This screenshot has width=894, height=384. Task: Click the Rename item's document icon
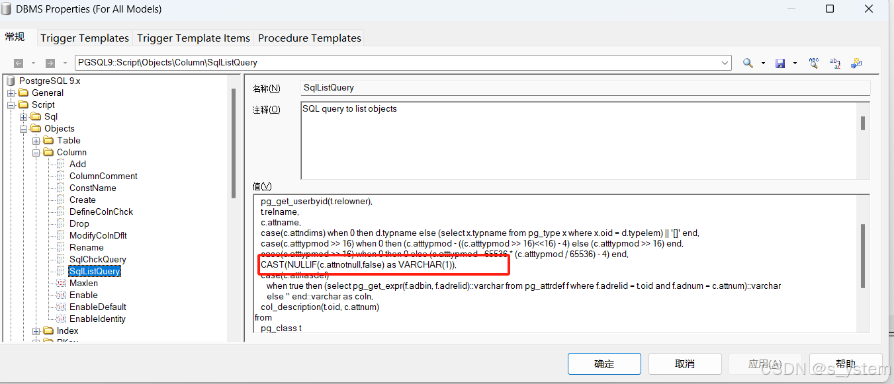coord(61,247)
